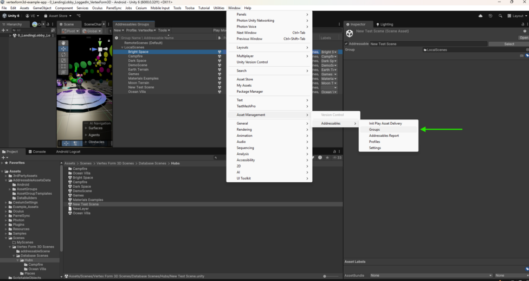Toggle the Hierarchy panel lock icon
This screenshot has width=529, height=281.
(48, 24)
